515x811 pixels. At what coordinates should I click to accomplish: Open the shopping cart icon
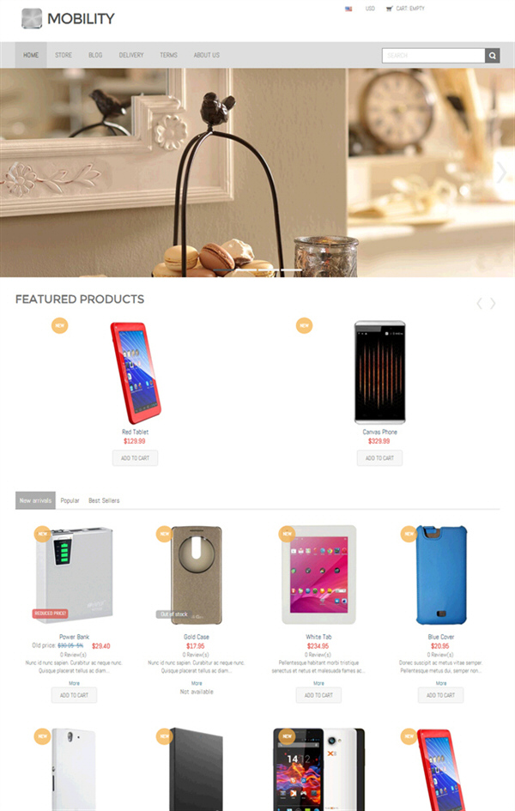390,9
